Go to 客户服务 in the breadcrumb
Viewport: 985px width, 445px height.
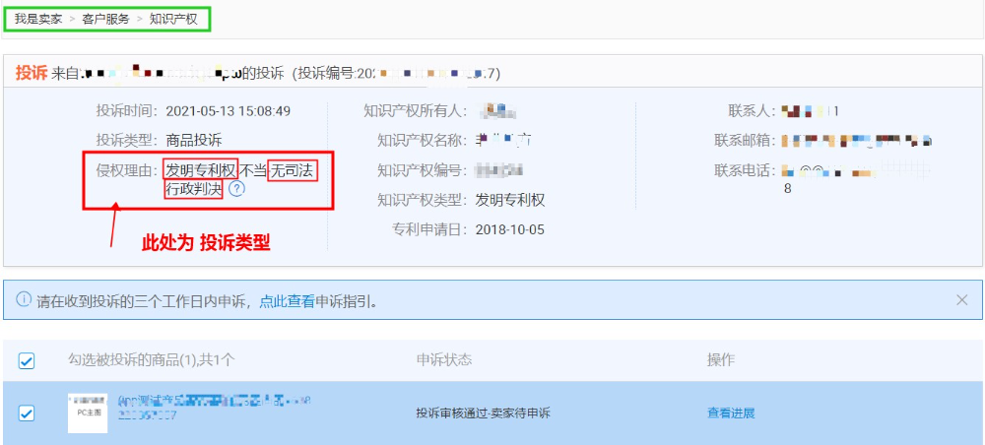point(105,19)
